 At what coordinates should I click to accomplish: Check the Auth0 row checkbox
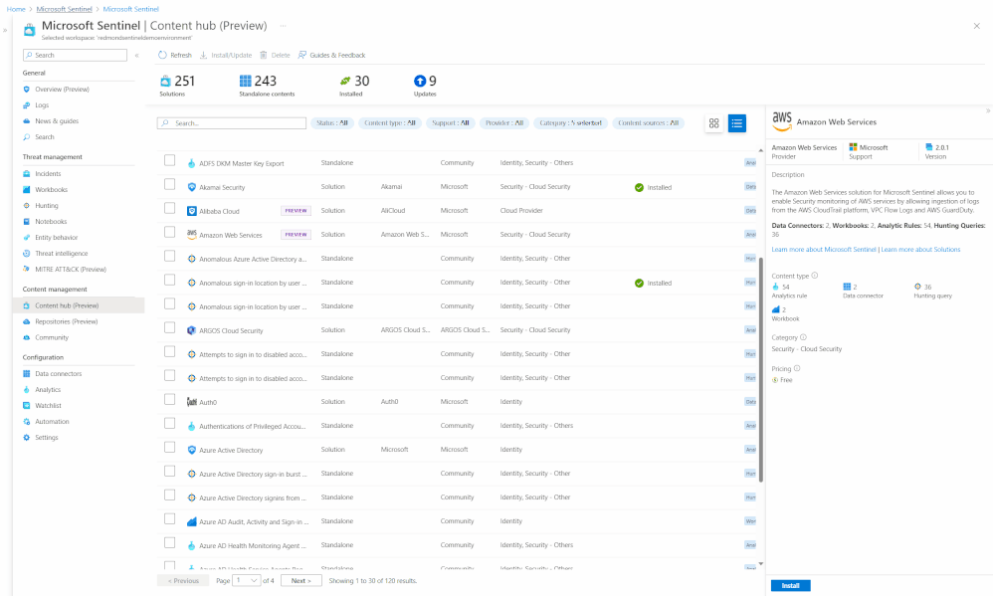click(x=170, y=399)
